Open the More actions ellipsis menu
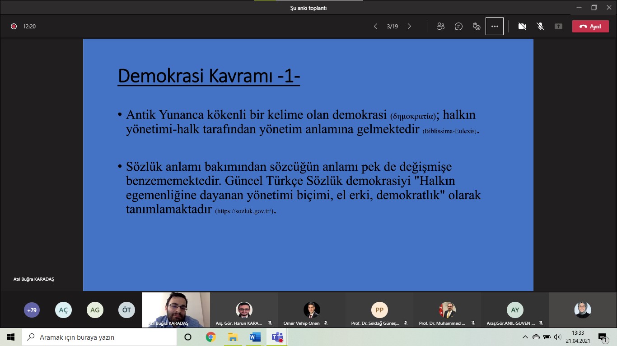Screen dimensions: 617x346 tap(495, 27)
